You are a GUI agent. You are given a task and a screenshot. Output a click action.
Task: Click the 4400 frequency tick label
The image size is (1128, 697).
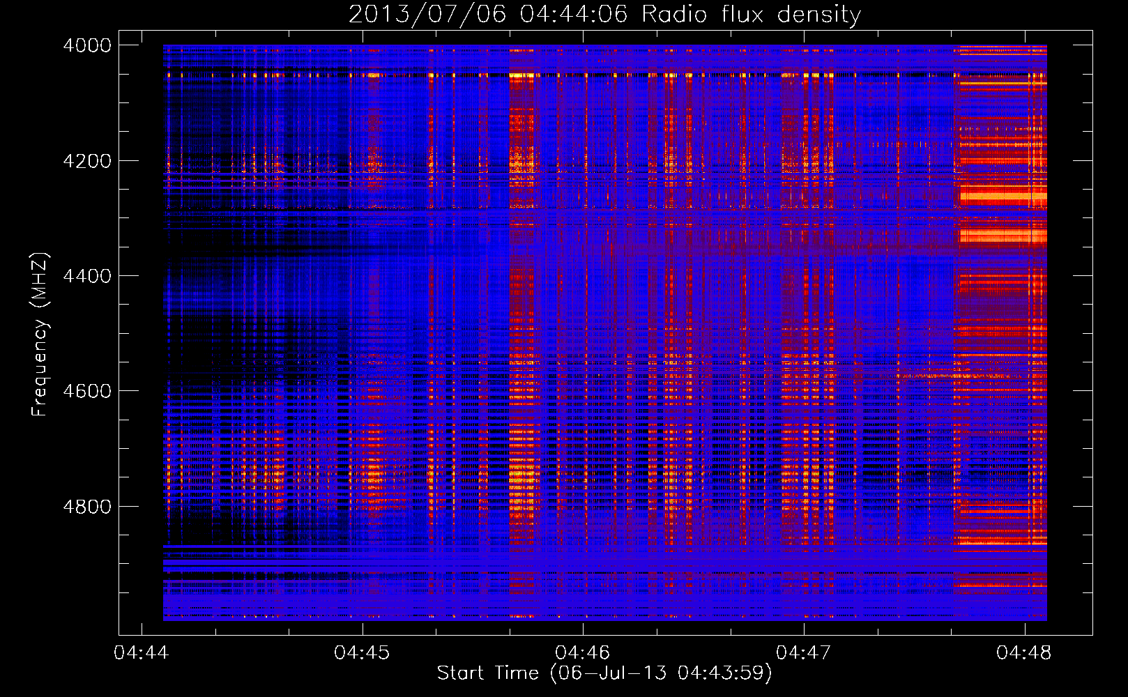click(x=87, y=276)
